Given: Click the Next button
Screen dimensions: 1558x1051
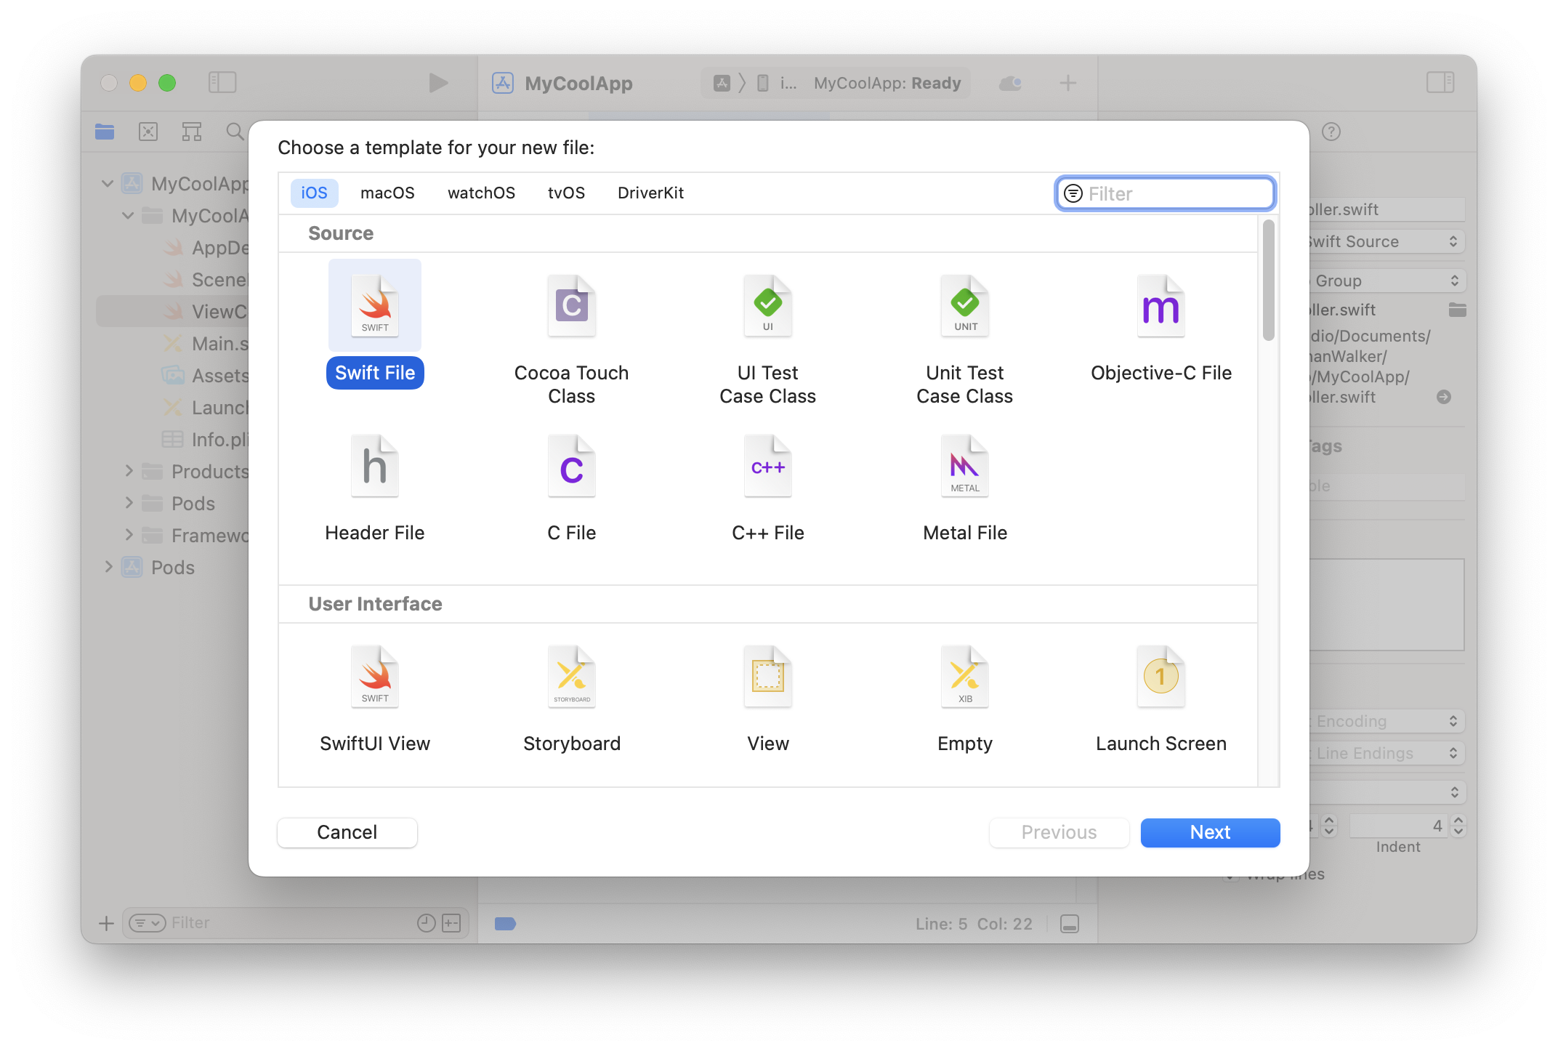Looking at the screenshot, I should pos(1209,832).
